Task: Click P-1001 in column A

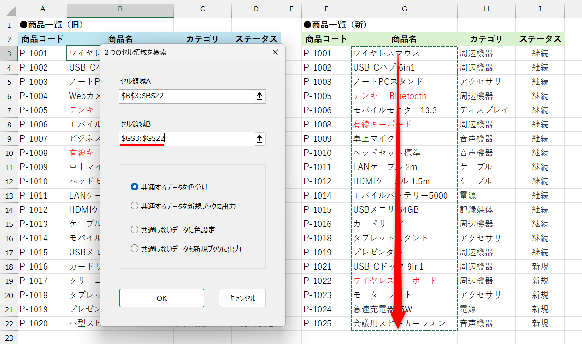Action: click(42, 53)
